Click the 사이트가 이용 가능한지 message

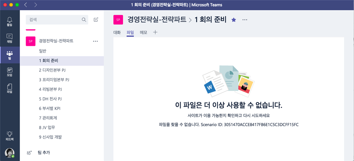(229, 115)
